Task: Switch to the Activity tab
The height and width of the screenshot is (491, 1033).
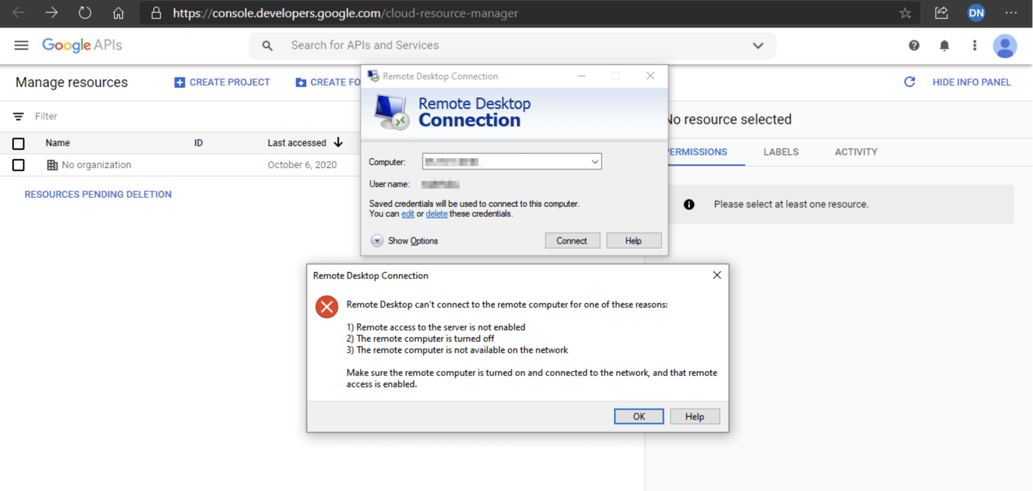Action: pyautogui.click(x=856, y=152)
